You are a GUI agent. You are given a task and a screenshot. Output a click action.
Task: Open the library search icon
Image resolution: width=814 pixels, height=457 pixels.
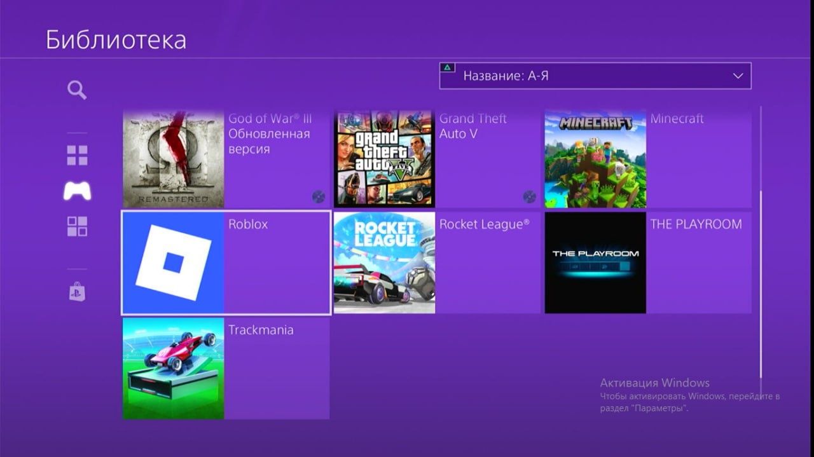tap(77, 90)
